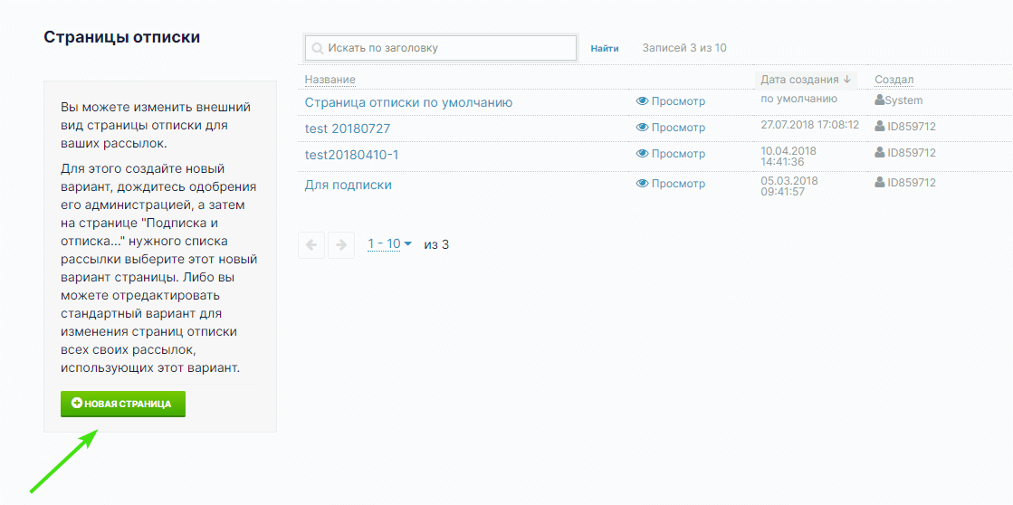Click the по умолчанию date cell

click(x=799, y=100)
